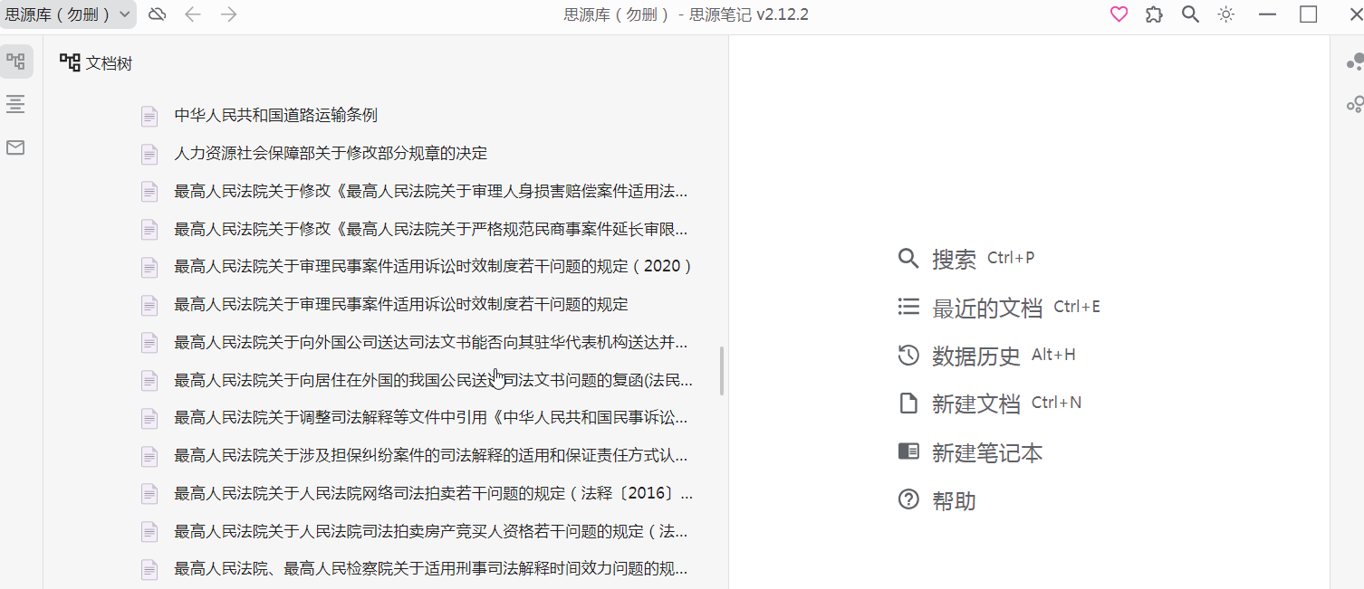Screen dimensions: 1364x589
Task: Open 诉讼时效制度若干问题的规定 document without year
Action: [401, 304]
